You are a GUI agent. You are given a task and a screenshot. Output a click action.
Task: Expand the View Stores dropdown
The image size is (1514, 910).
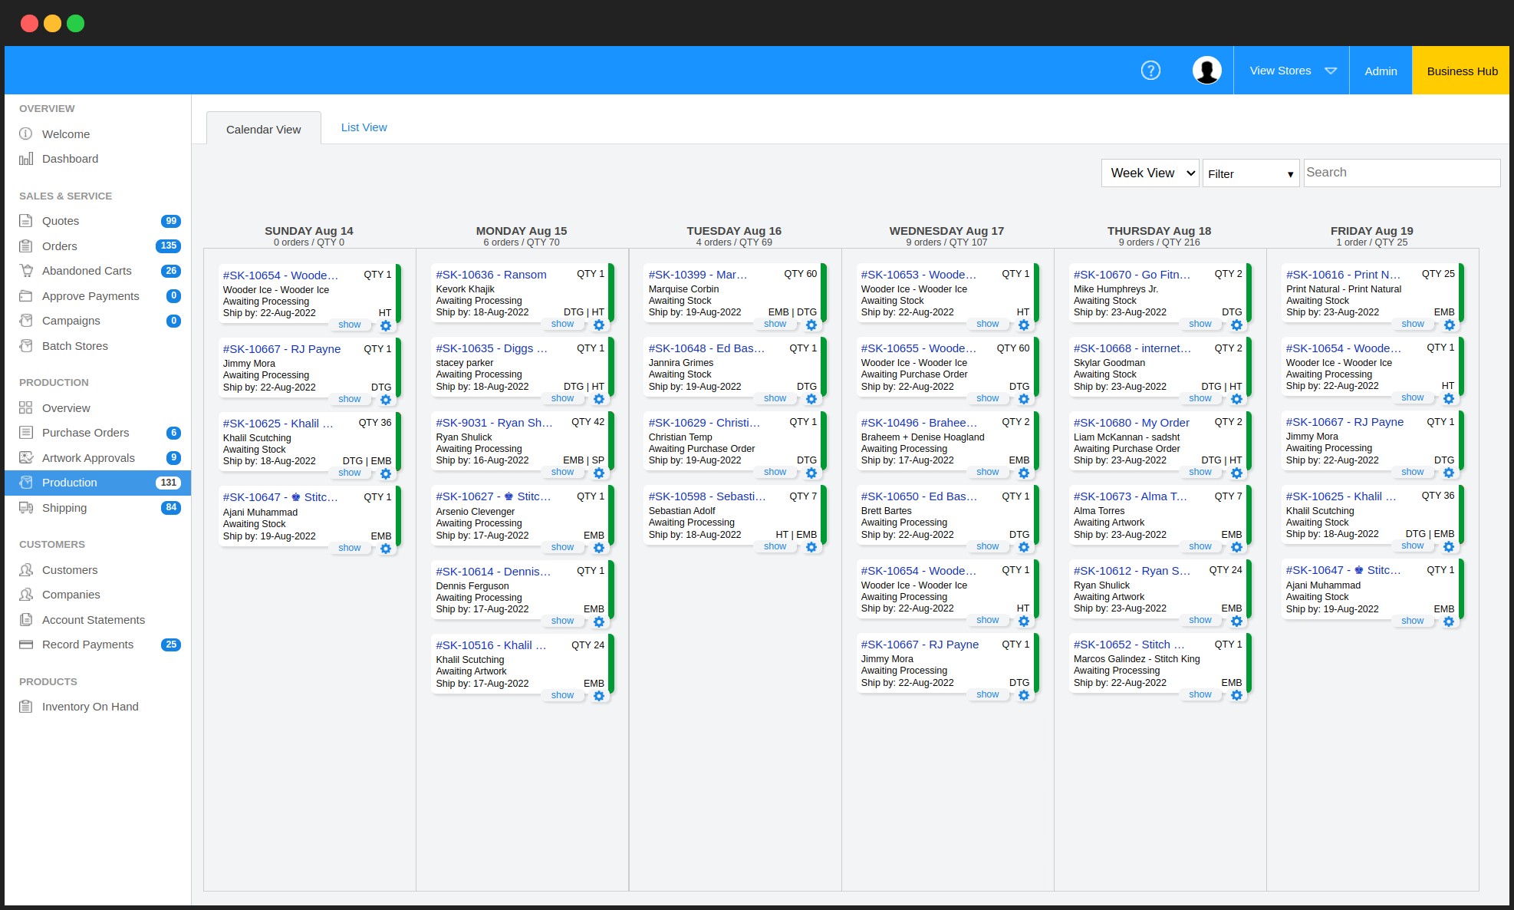[1291, 70]
